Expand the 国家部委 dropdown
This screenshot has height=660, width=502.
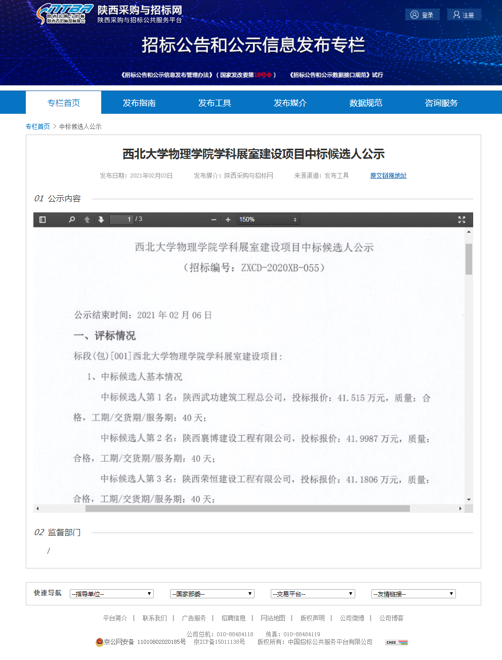212,594
